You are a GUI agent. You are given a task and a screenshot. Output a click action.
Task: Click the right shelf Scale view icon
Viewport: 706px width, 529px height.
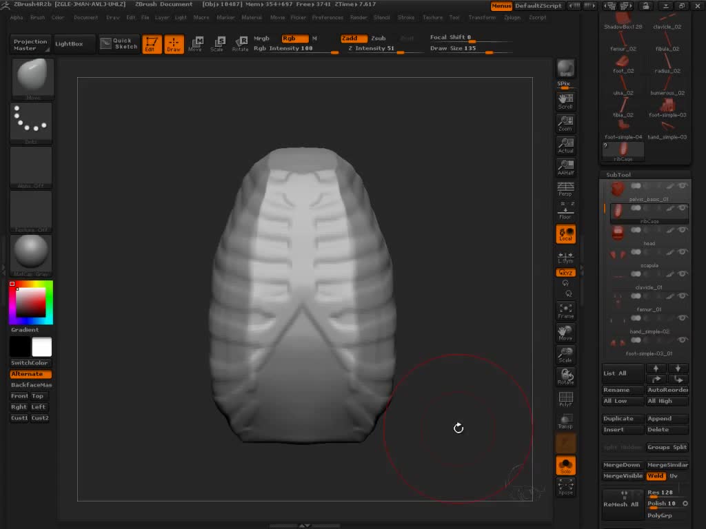pyautogui.click(x=565, y=355)
